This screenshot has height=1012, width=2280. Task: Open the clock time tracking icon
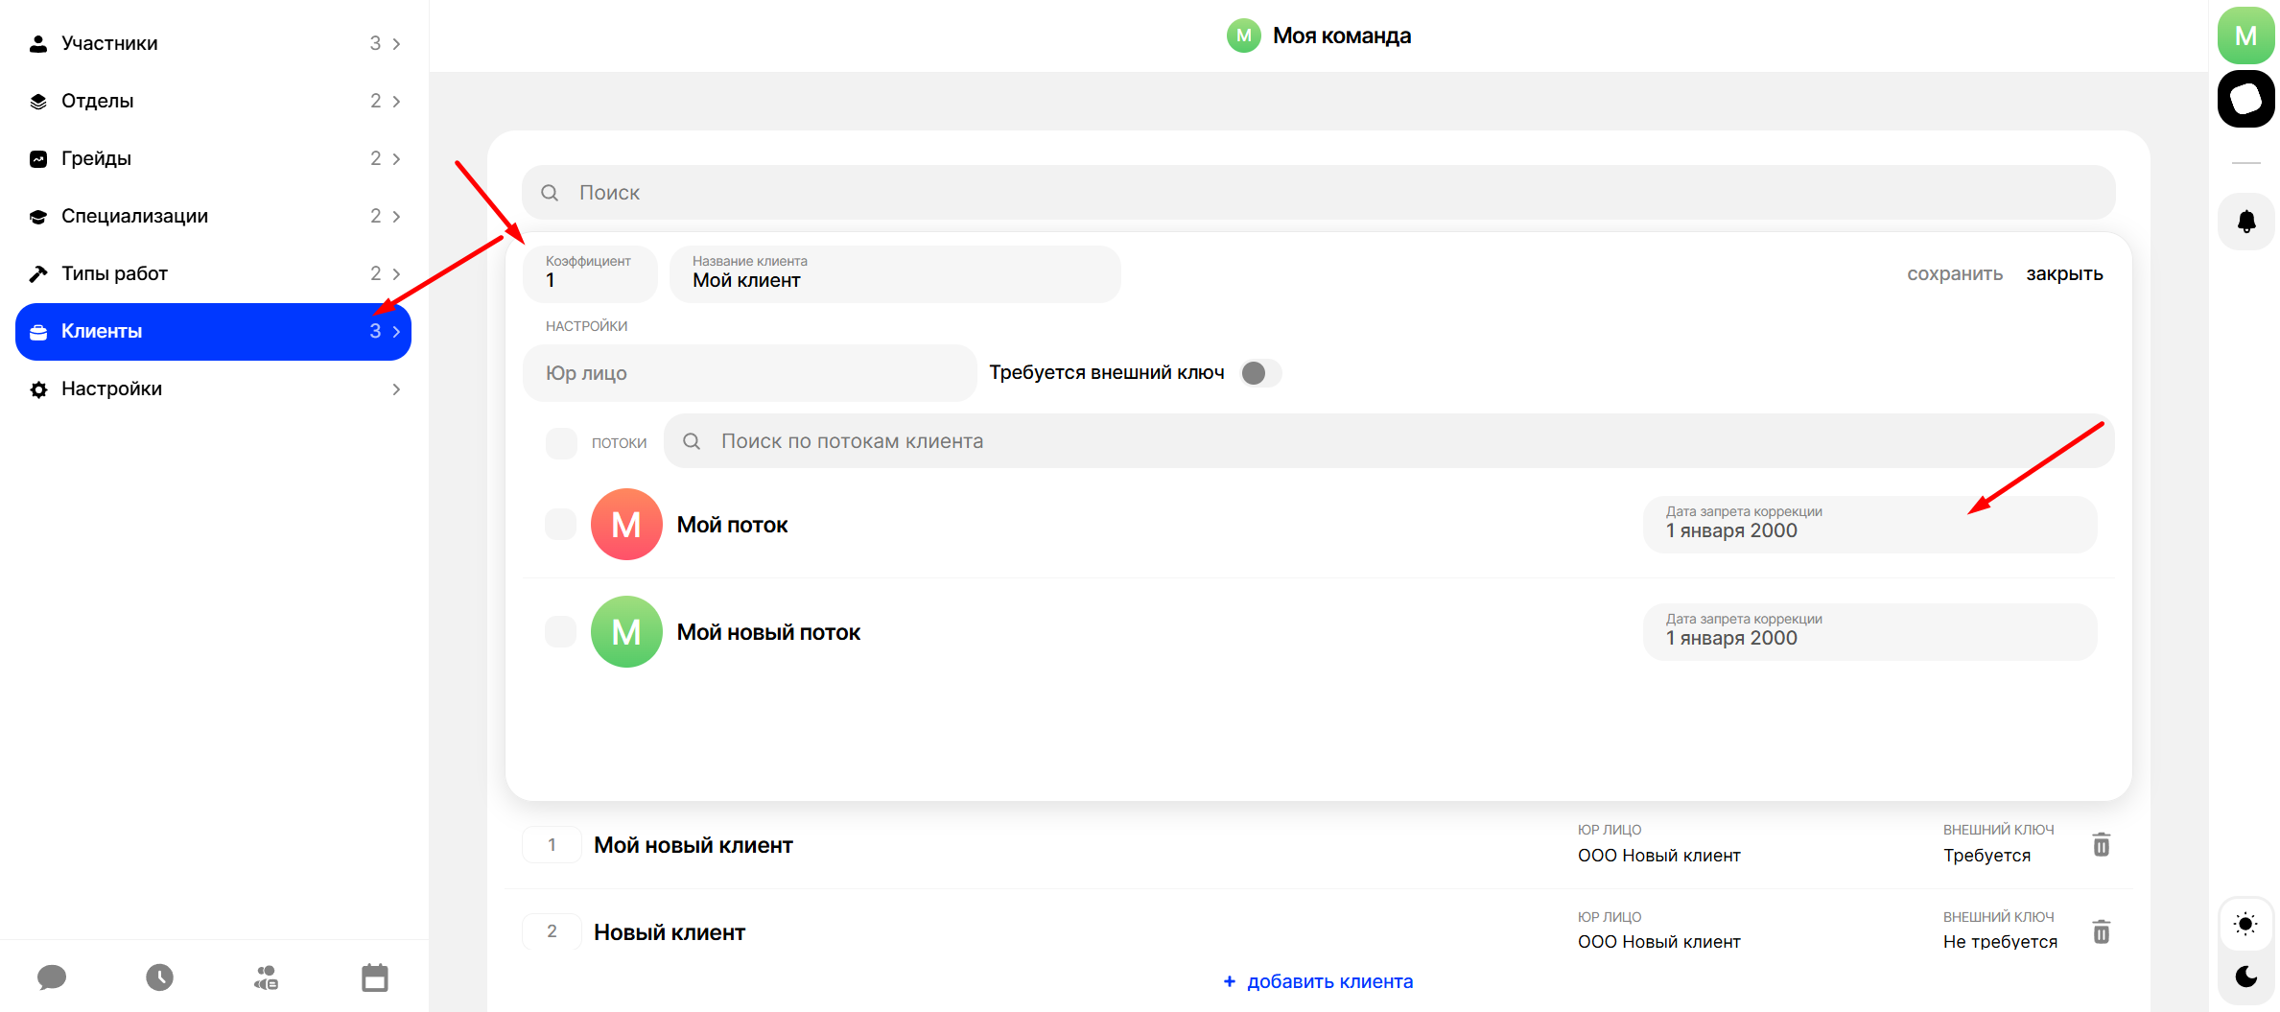(x=159, y=977)
